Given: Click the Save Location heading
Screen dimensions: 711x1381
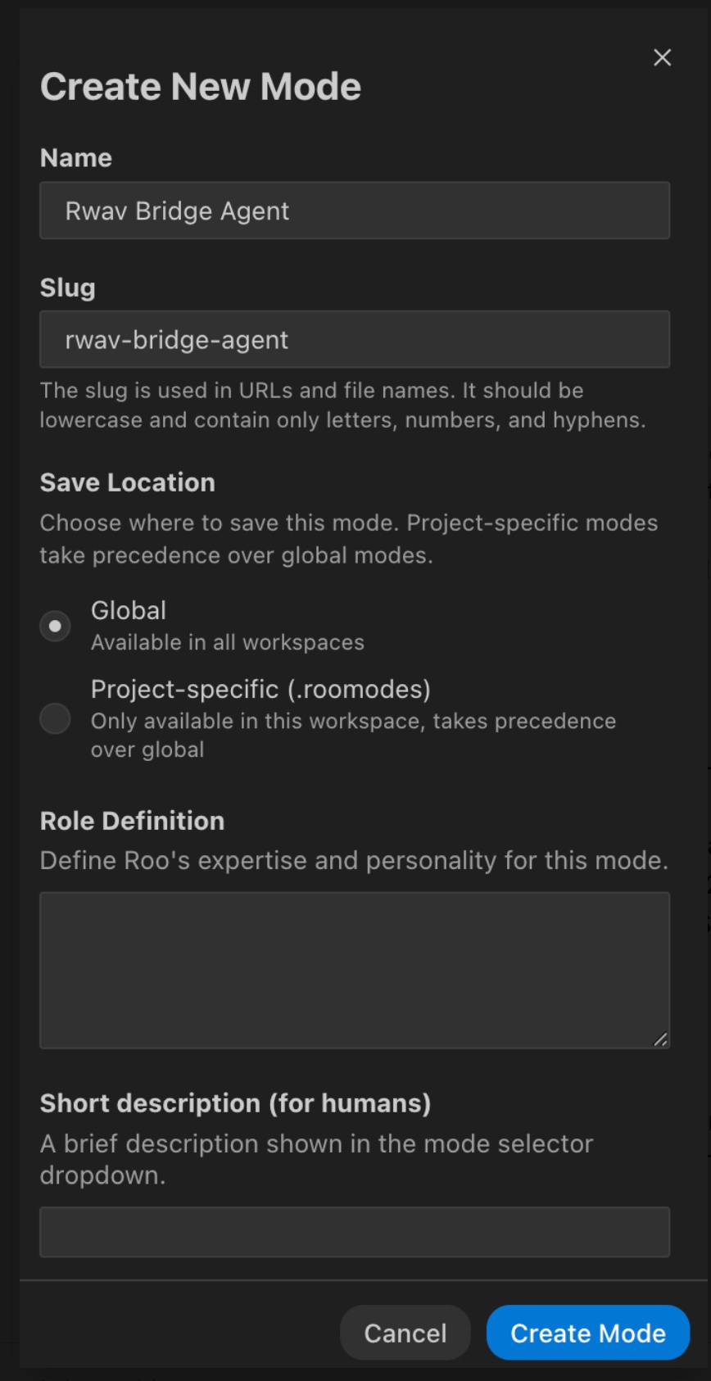Looking at the screenshot, I should tap(127, 482).
